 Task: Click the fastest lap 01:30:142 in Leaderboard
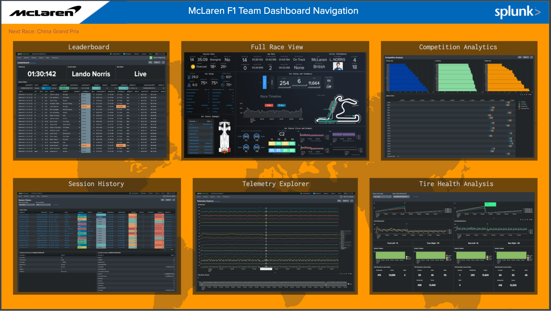click(x=42, y=74)
